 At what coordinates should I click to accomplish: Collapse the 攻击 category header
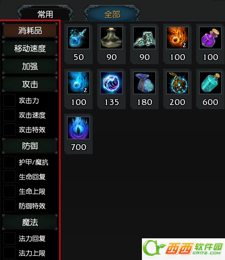click(x=30, y=84)
